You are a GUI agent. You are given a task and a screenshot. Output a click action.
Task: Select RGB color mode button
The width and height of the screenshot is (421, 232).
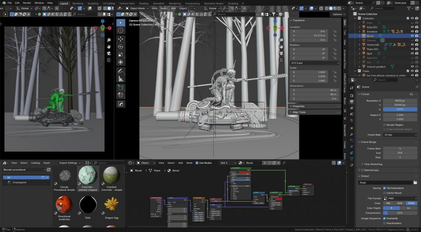point(400,203)
